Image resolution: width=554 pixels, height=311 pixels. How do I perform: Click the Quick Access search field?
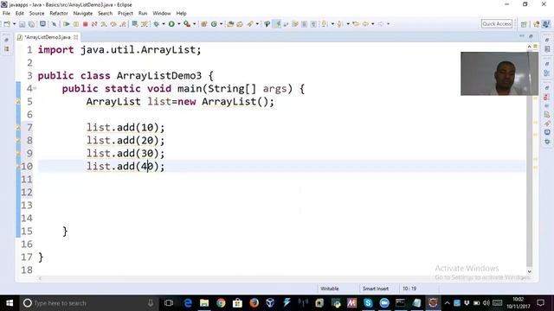[496, 24]
